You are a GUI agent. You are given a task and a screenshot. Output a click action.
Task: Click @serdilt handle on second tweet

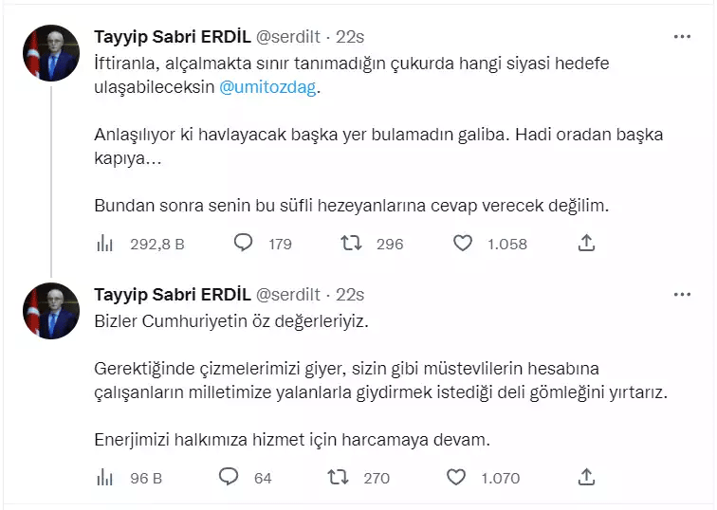[288, 295]
